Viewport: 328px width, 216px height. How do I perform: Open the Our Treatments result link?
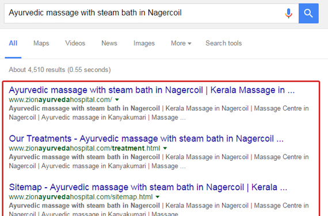coord(146,139)
